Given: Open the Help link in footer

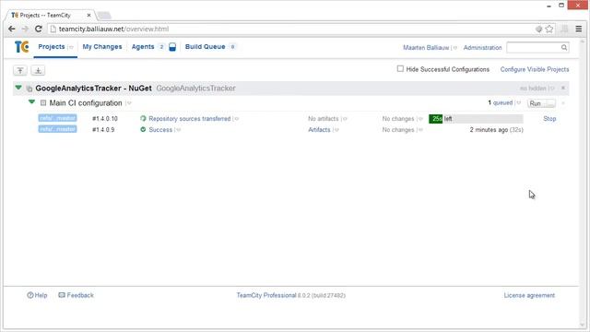Looking at the screenshot, I should click(x=37, y=295).
